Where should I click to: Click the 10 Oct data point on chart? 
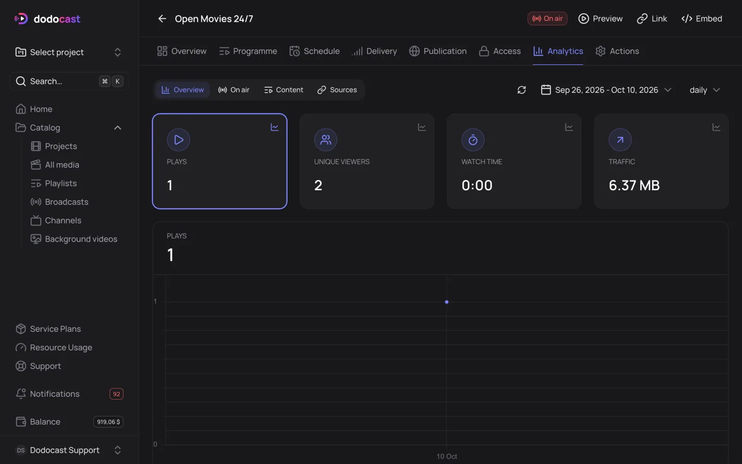coord(447,302)
